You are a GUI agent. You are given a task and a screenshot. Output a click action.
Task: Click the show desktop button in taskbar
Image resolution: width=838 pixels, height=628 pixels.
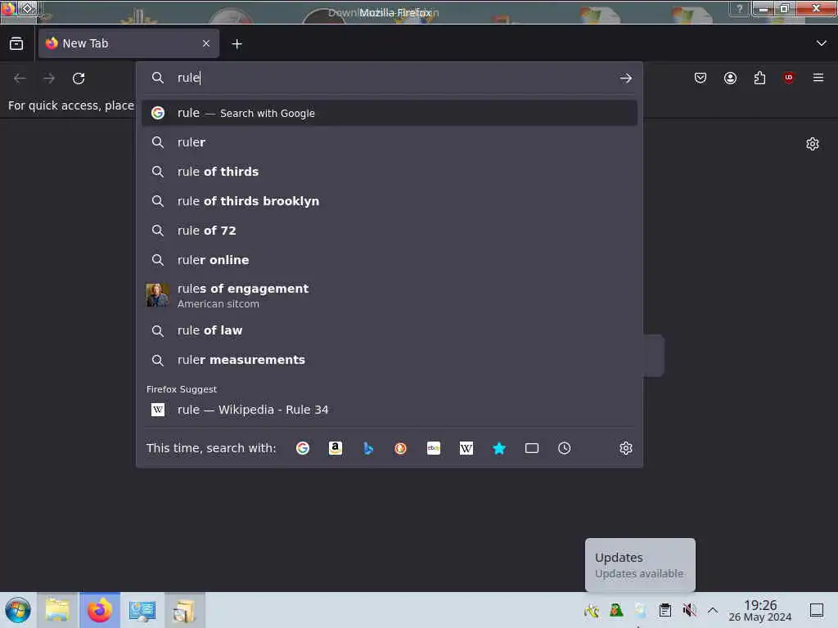pyautogui.click(x=817, y=610)
